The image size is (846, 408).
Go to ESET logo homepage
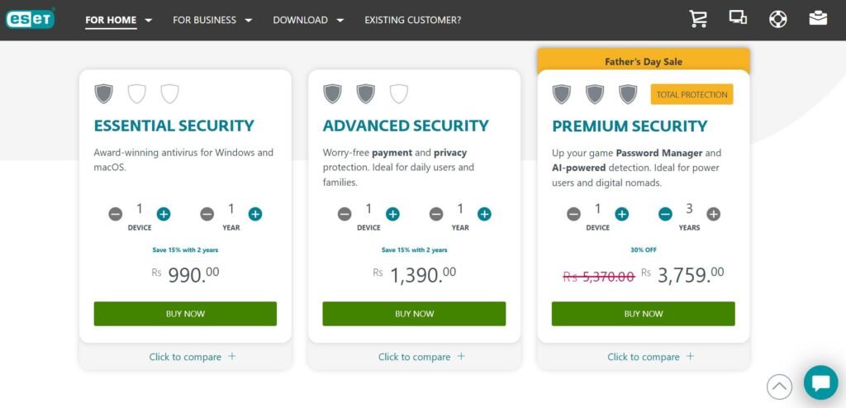click(x=31, y=20)
